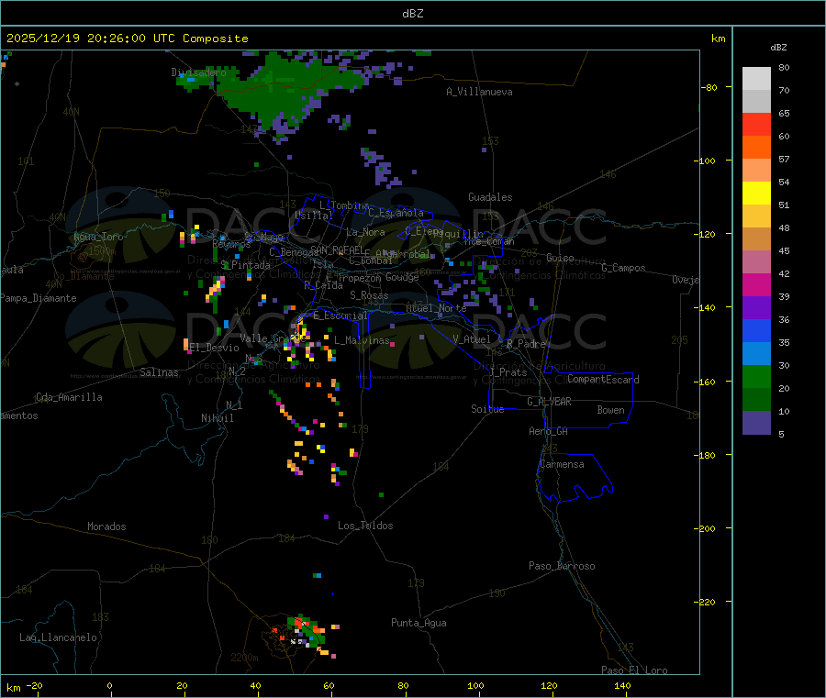Screen dimensions: 826x698
Task: Click the yellow 51–54 dBZ legend swatch
Action: (x=756, y=194)
